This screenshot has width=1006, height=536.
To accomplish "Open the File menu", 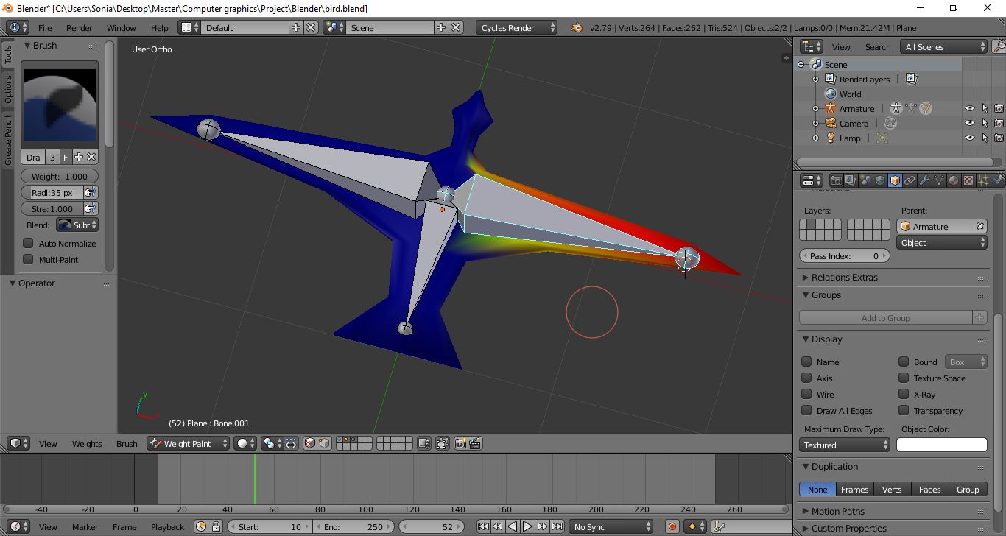I will 45,27.
